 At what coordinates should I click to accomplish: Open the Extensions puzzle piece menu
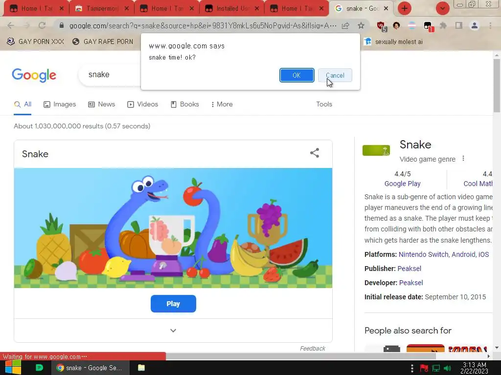(x=443, y=25)
